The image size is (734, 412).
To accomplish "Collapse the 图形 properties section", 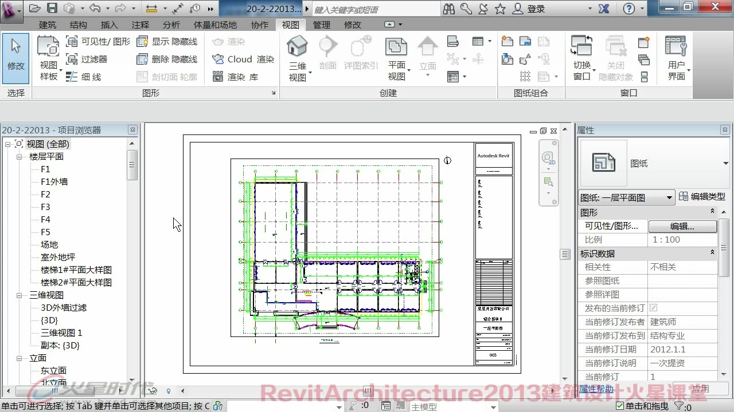I will tap(713, 212).
